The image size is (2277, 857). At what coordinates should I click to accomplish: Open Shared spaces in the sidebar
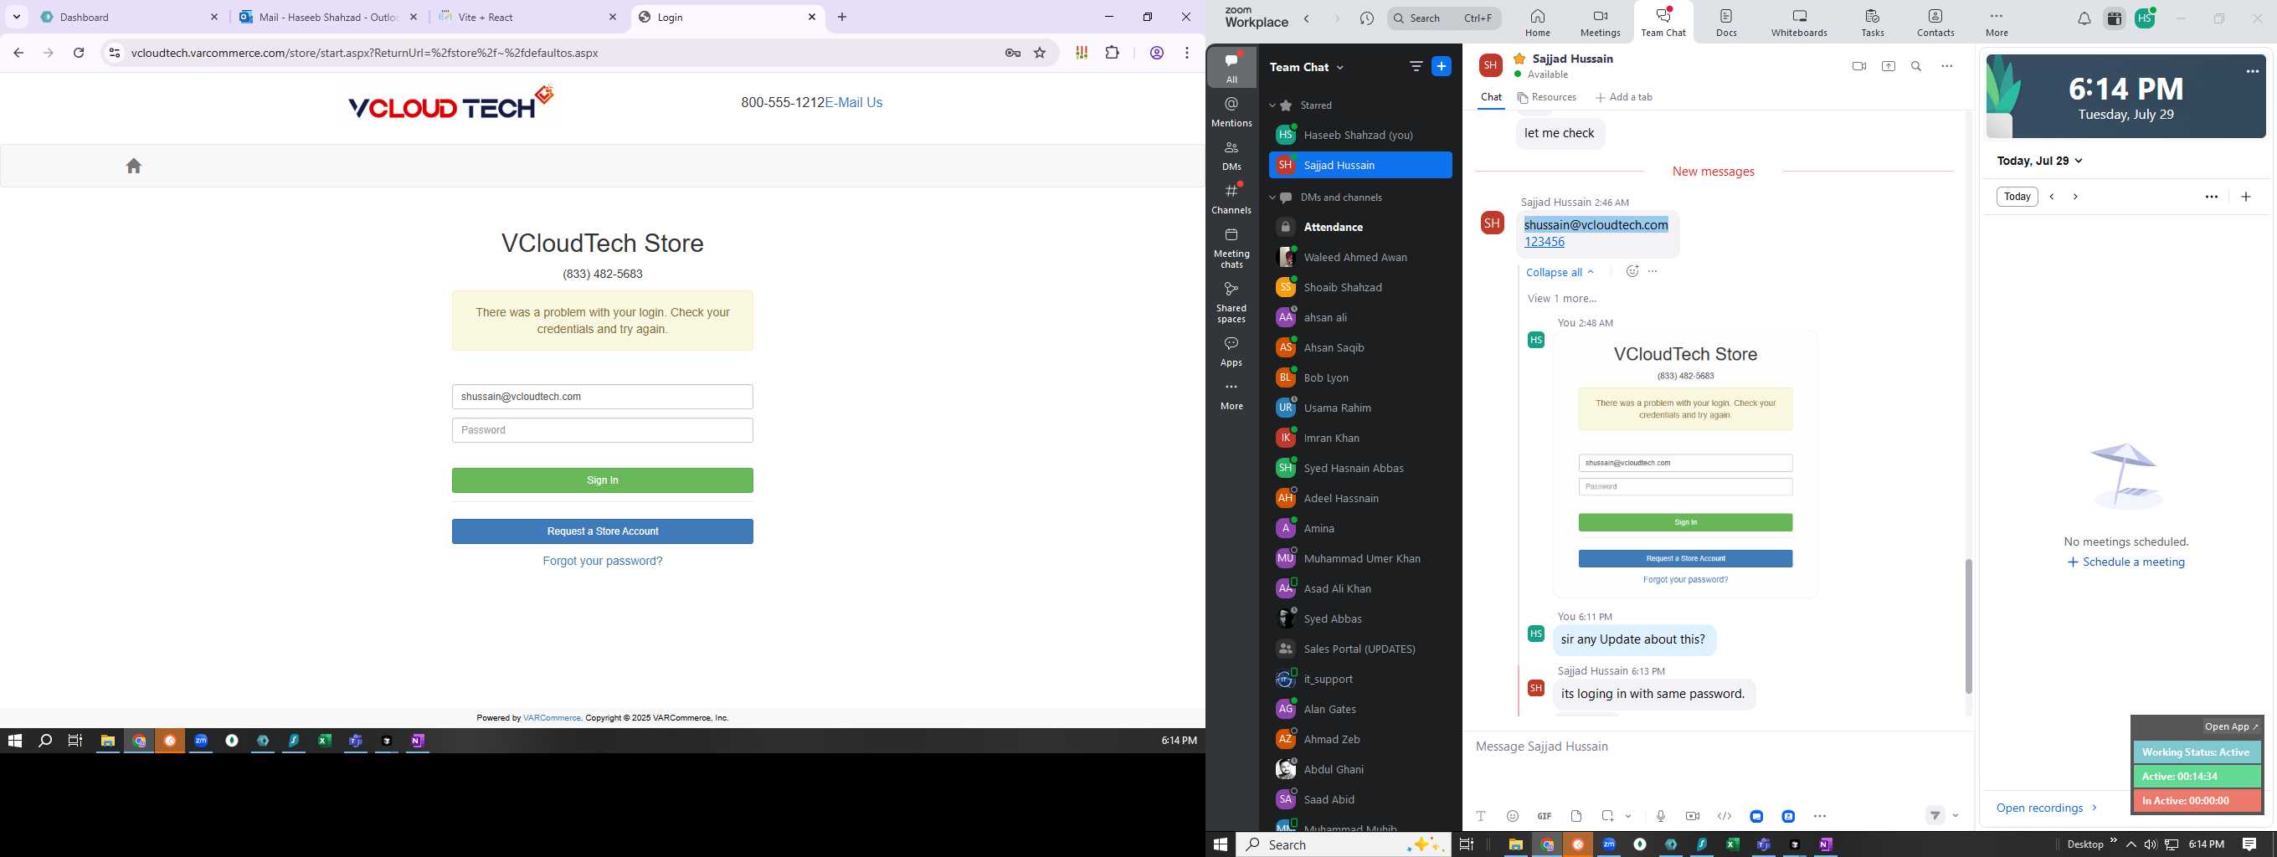(x=1231, y=302)
